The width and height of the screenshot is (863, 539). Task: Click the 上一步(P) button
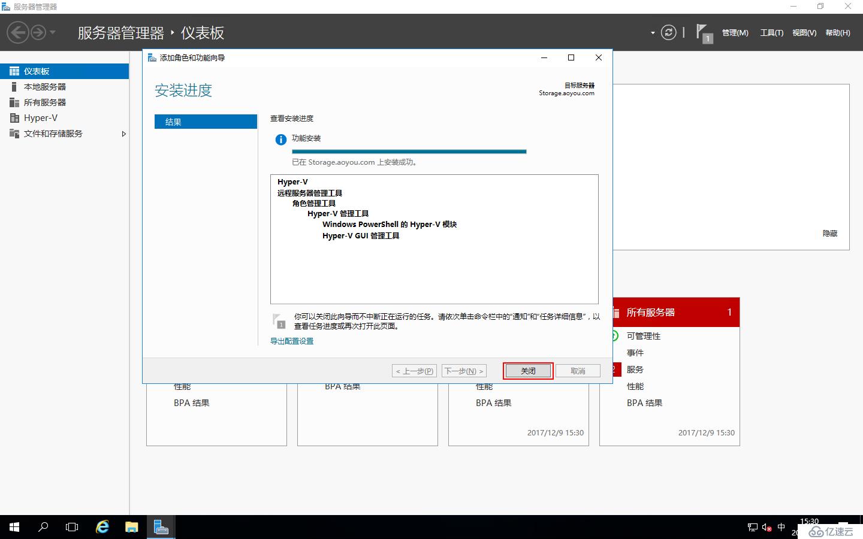click(414, 371)
